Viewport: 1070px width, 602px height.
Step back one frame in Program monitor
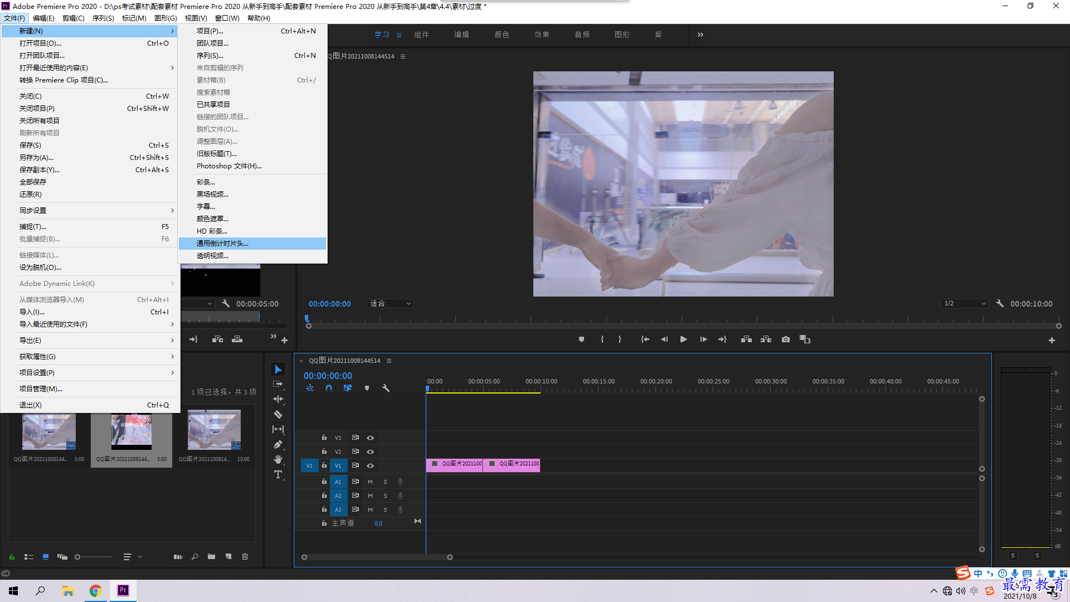click(x=664, y=339)
